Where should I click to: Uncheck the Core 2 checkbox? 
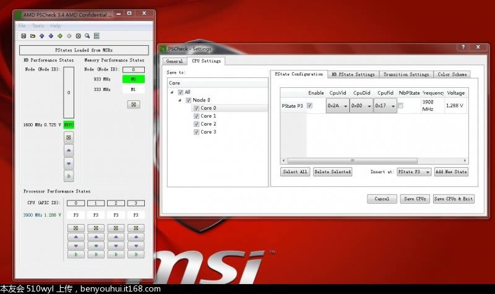coord(196,124)
